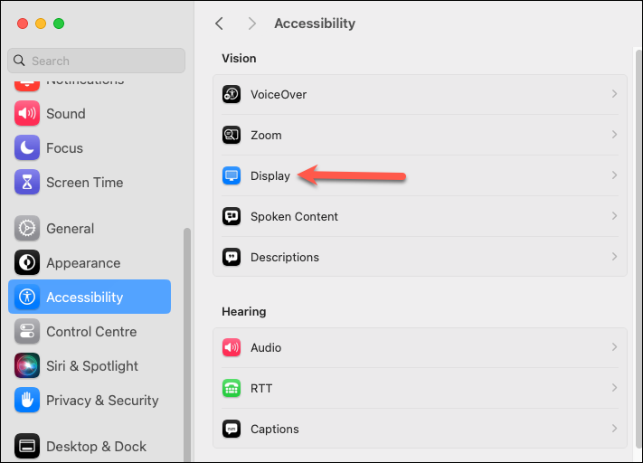Open Display row chevron
Viewport: 643px width, 463px height.
pyautogui.click(x=614, y=175)
